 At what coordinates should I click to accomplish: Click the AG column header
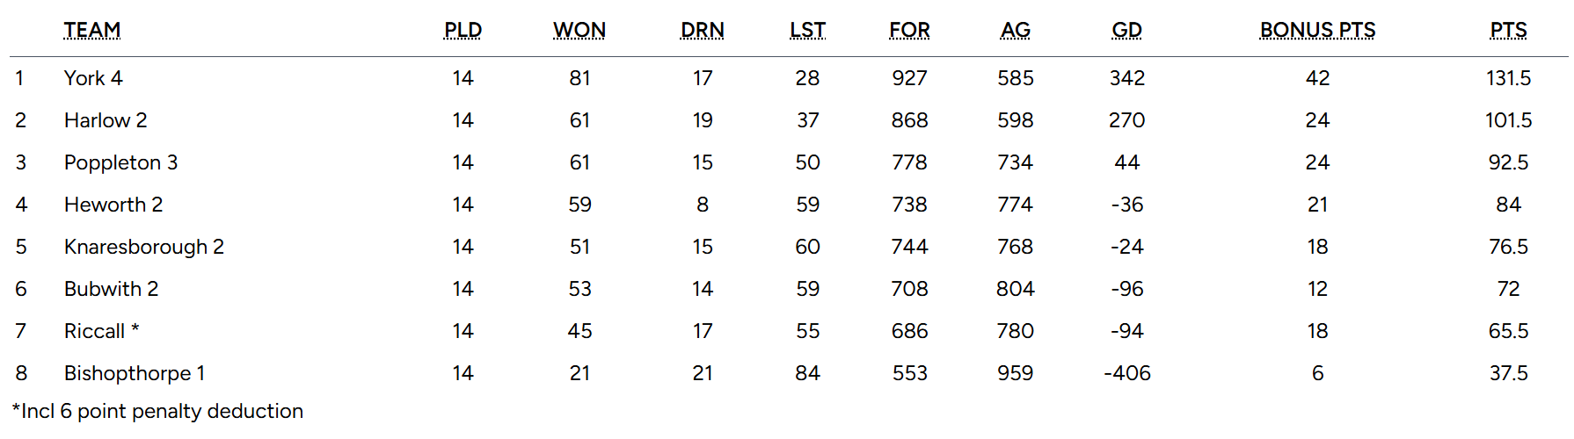point(1015,31)
